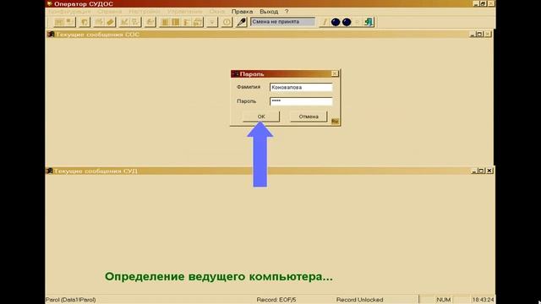Click Record: EOF/5 in status bar
This screenshot has width=541, height=304.
point(276,300)
